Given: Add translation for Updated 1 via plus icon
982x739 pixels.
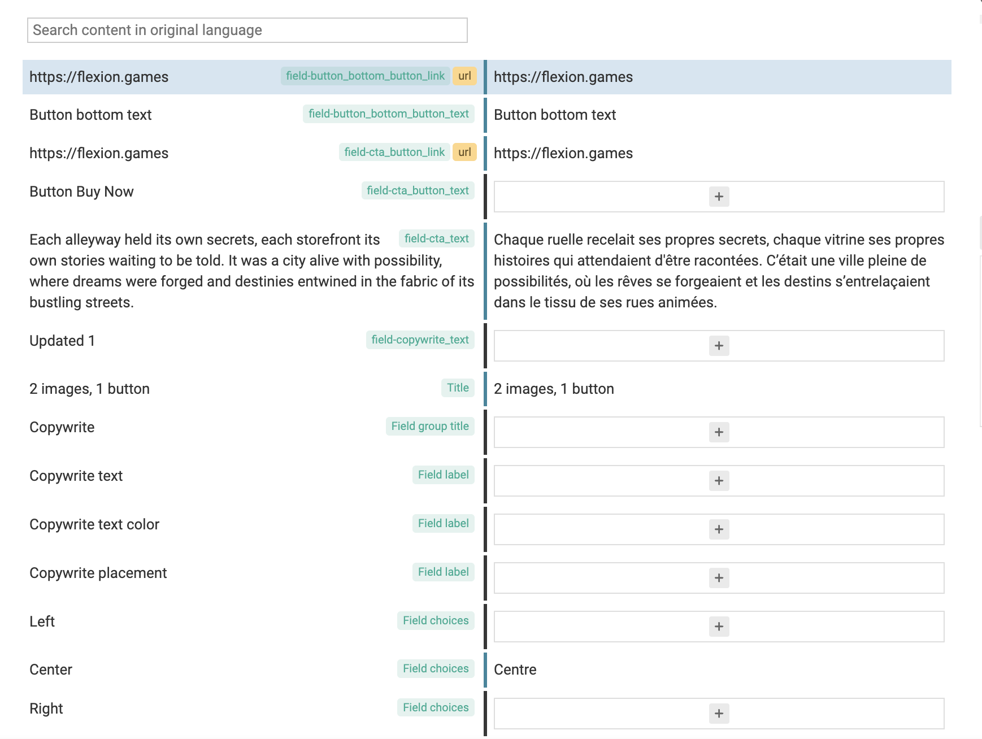Looking at the screenshot, I should pyautogui.click(x=719, y=346).
